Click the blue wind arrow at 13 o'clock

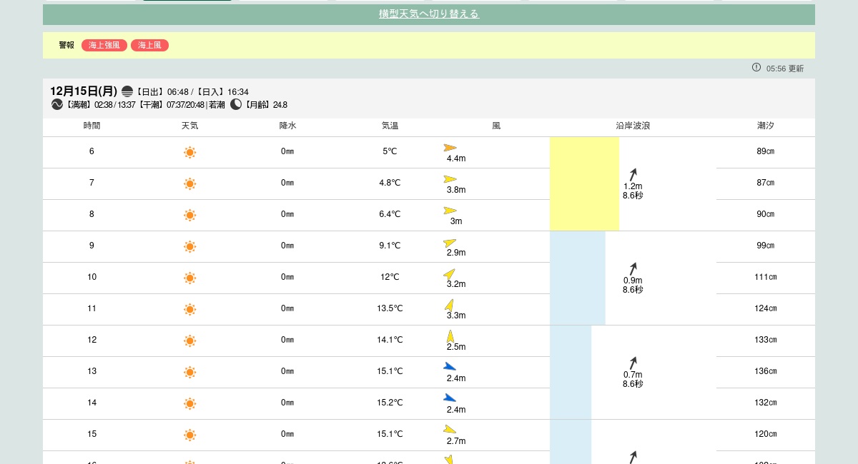(450, 367)
